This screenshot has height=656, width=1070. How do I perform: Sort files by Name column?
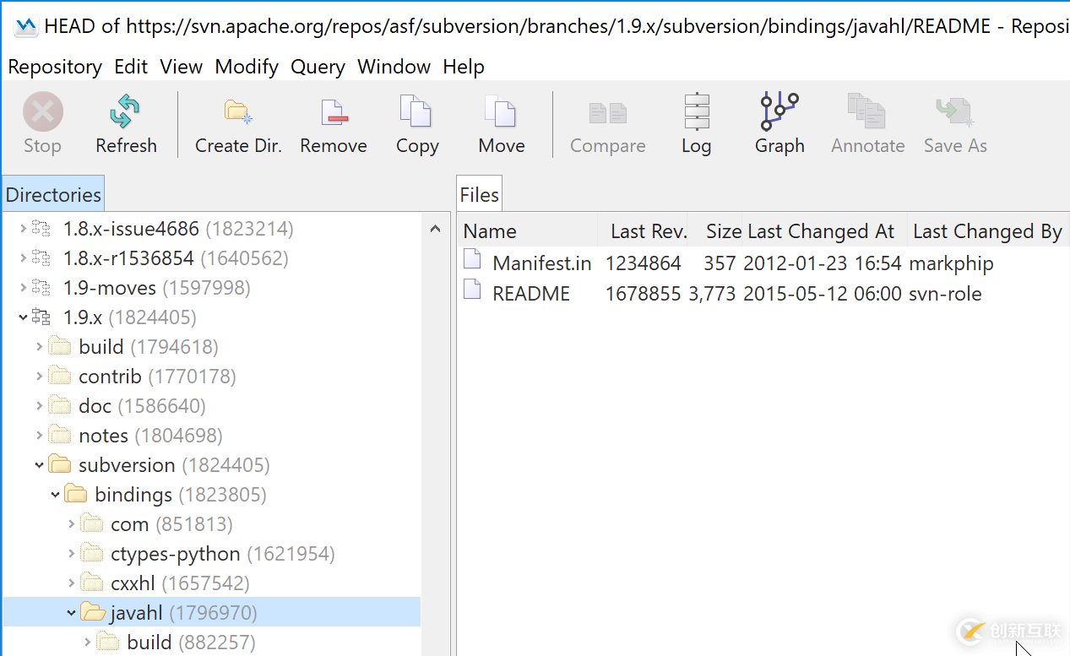click(x=529, y=231)
